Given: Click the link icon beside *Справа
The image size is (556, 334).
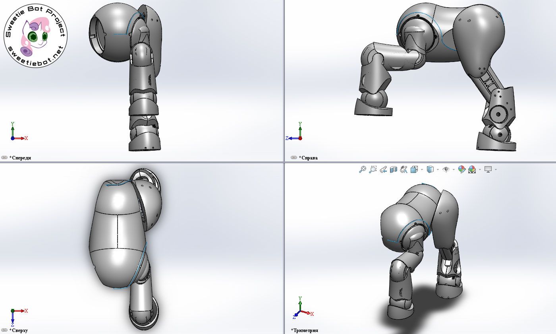Looking at the screenshot, I should 294,157.
